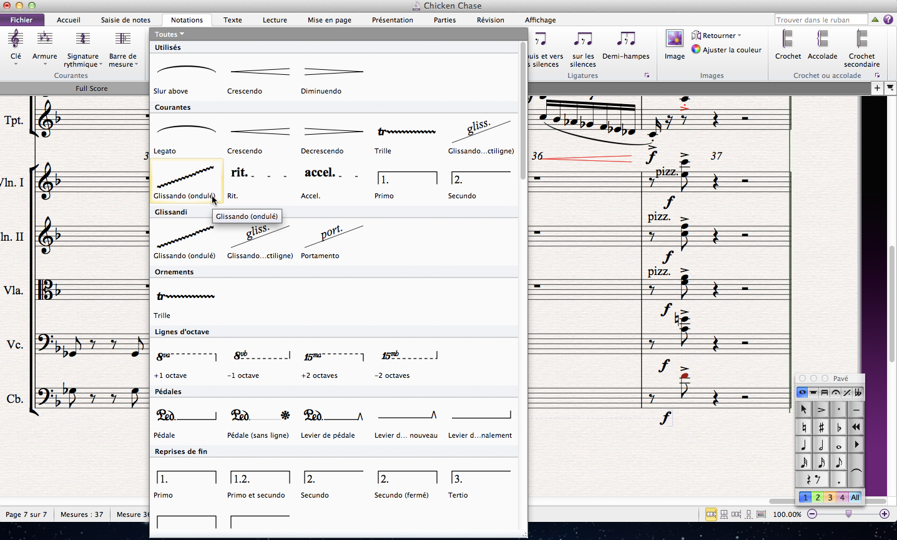Click the Pédale (sans ligne) line
897x540 pixels.
(260, 417)
